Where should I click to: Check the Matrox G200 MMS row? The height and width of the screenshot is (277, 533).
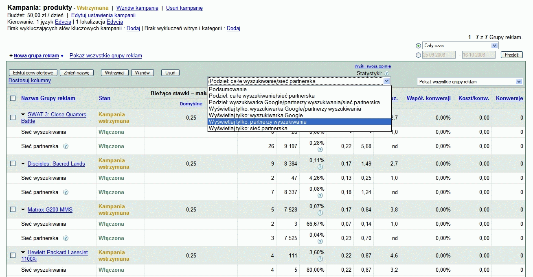click(x=13, y=209)
